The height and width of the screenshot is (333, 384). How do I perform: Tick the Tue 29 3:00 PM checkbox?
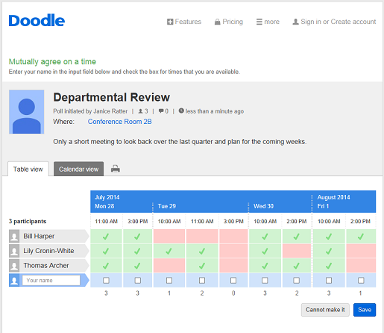tap(233, 281)
